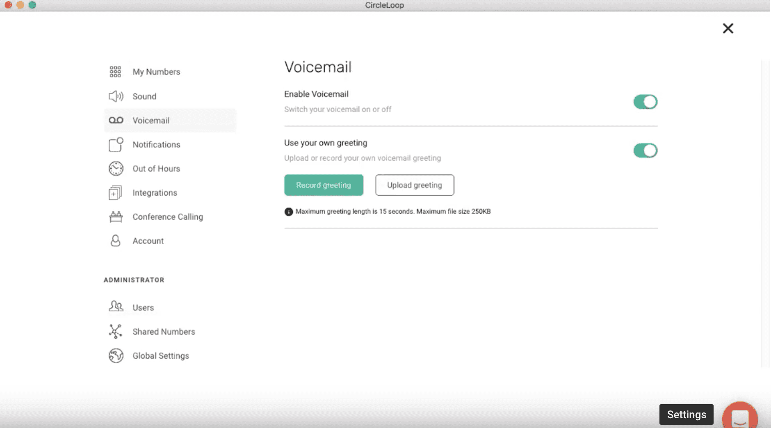Image resolution: width=771 pixels, height=428 pixels.
Task: Click the Users group icon
Action: click(x=116, y=307)
